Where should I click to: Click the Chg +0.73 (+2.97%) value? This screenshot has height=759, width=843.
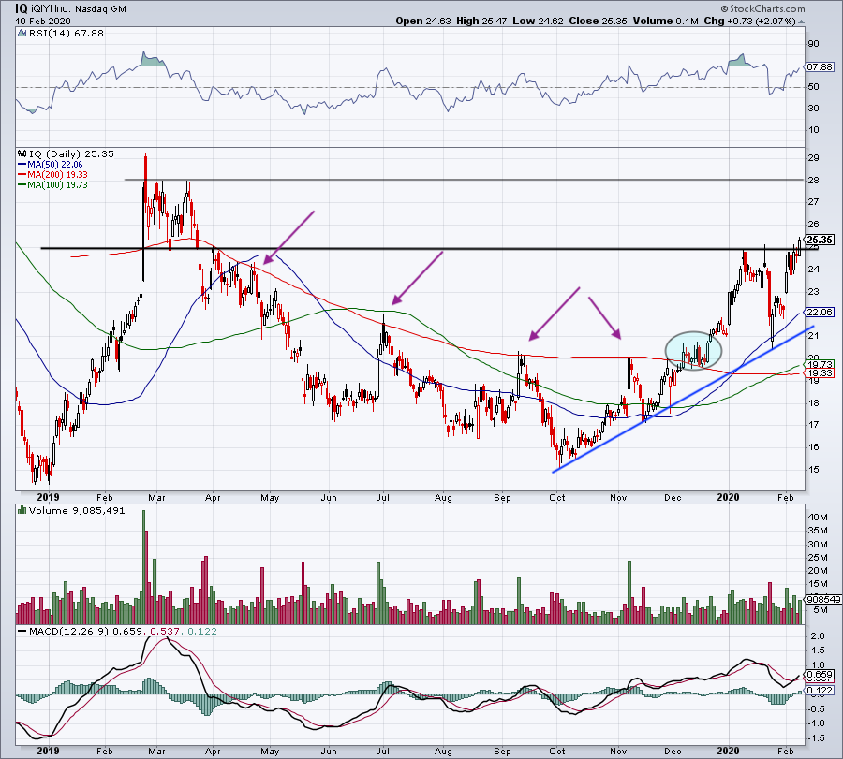(x=749, y=22)
